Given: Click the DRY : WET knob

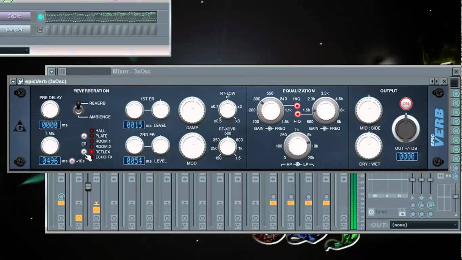Looking at the screenshot, I should pyautogui.click(x=369, y=146).
